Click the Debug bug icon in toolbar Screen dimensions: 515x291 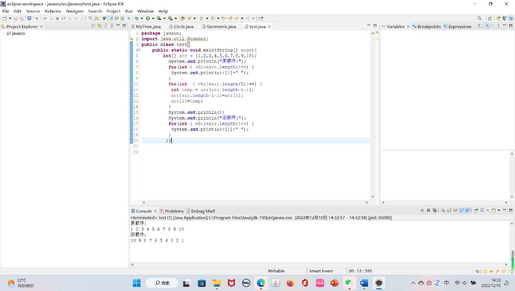pyautogui.click(x=137, y=18)
